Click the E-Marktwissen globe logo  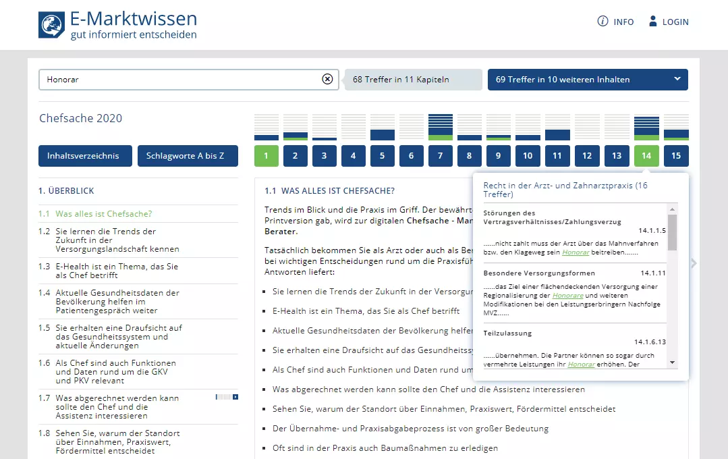pyautogui.click(x=52, y=24)
